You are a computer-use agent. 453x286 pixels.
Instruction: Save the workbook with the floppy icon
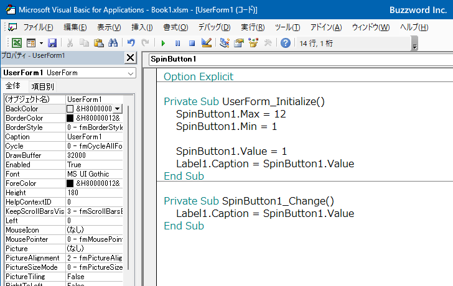[x=52, y=43]
